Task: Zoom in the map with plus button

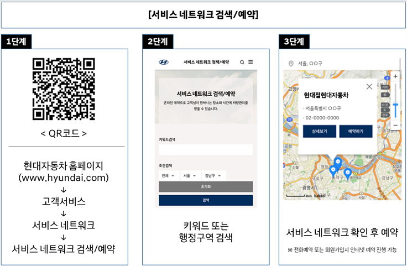Action: [x=395, y=76]
